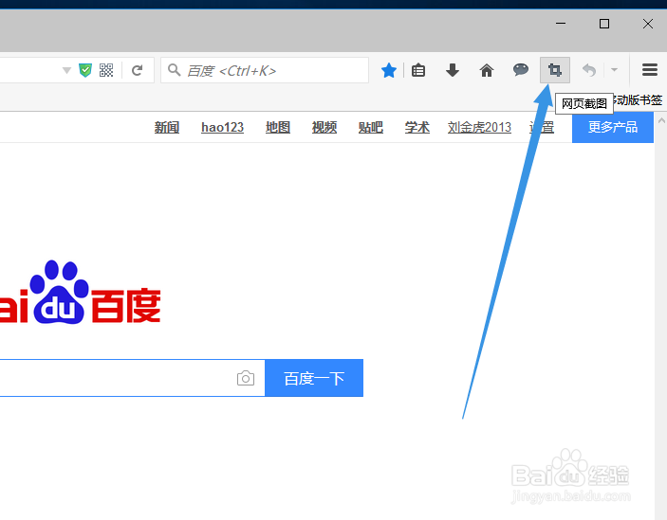Click the green security shield icon
667x520 pixels.
coord(85,70)
